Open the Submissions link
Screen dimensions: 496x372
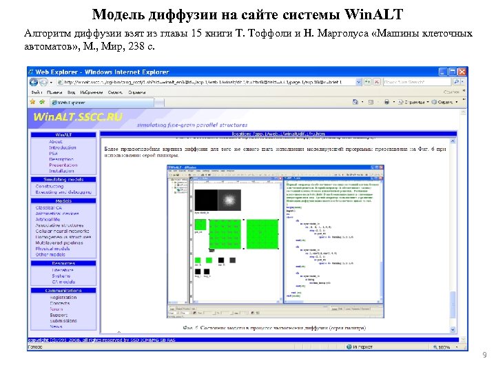pos(63,321)
